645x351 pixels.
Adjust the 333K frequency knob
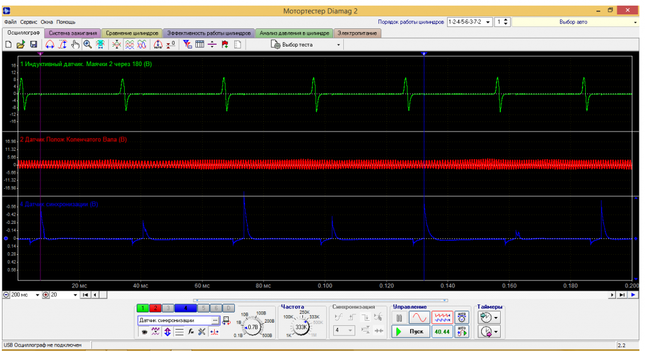(x=301, y=327)
